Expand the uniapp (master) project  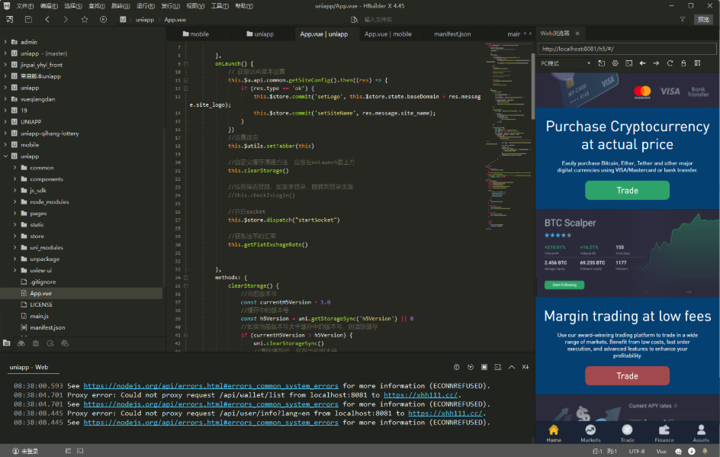pyautogui.click(x=5, y=53)
